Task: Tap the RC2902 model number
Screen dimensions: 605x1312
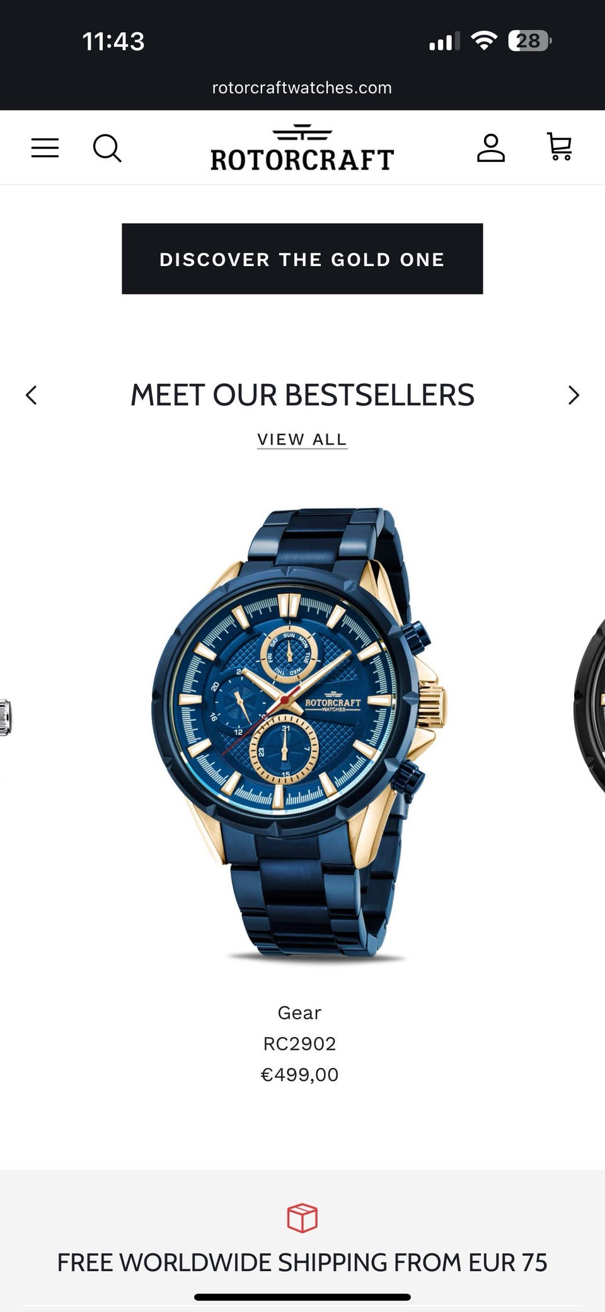Action: point(299,1043)
